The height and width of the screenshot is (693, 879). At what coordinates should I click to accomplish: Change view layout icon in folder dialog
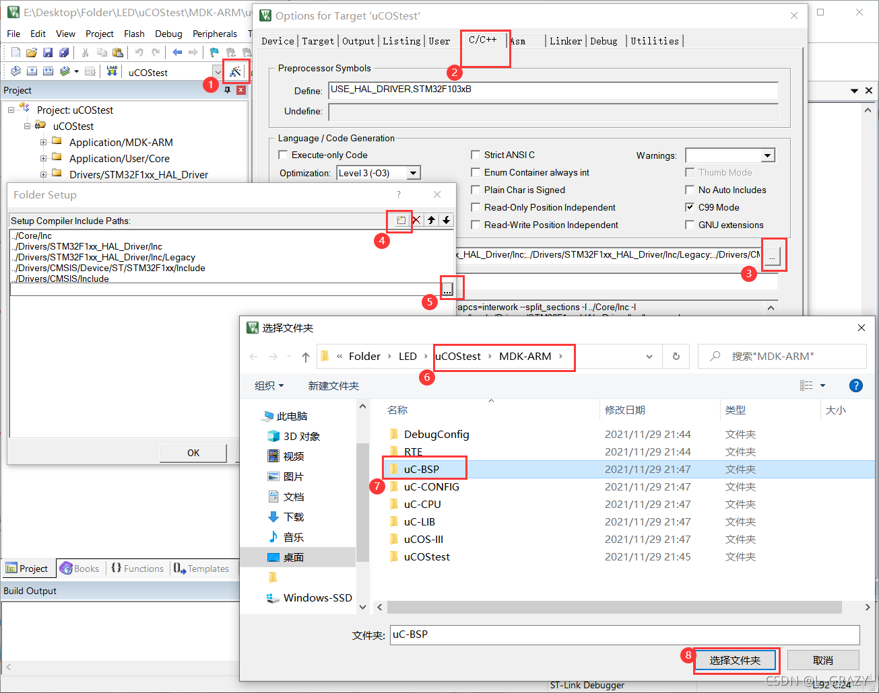tap(806, 386)
